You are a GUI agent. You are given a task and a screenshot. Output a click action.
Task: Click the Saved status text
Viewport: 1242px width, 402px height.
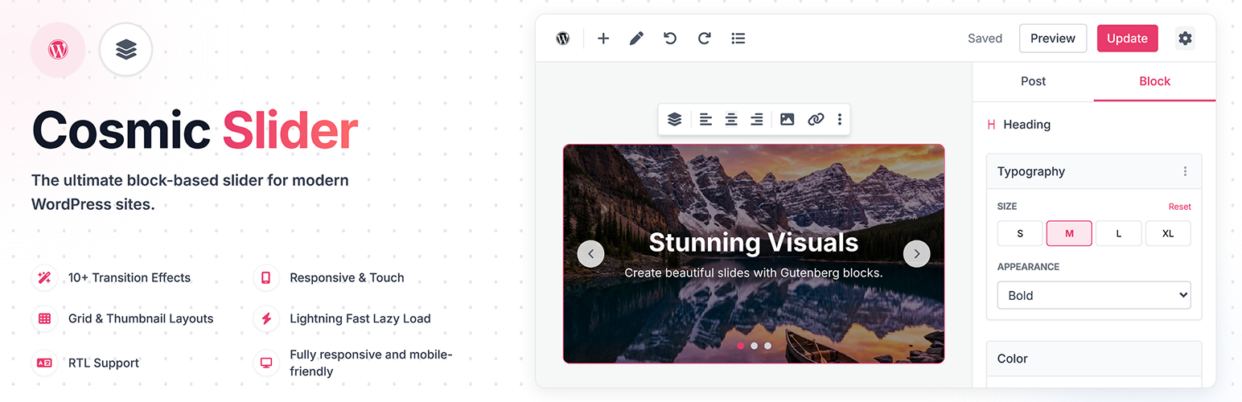pos(985,39)
